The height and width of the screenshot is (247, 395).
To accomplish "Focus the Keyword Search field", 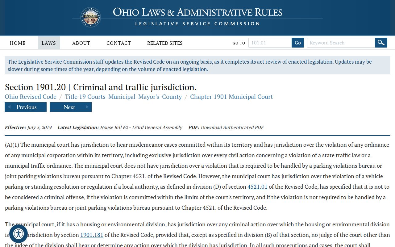I will tap(341, 43).
